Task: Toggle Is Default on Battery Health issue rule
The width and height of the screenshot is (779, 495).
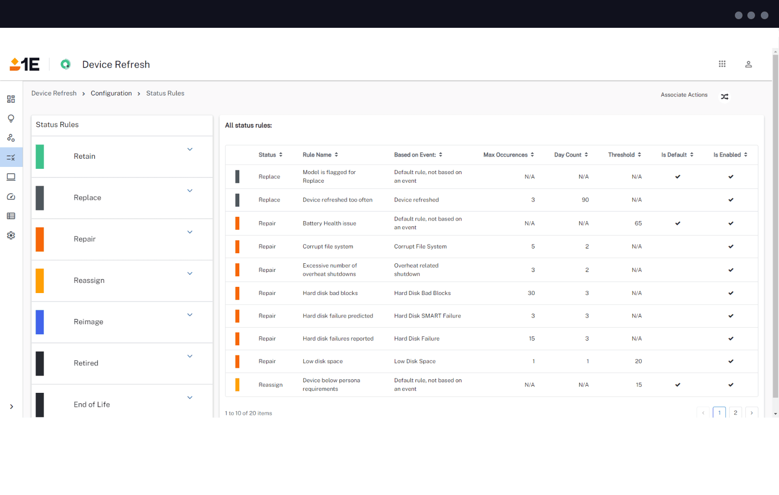Action: click(678, 223)
